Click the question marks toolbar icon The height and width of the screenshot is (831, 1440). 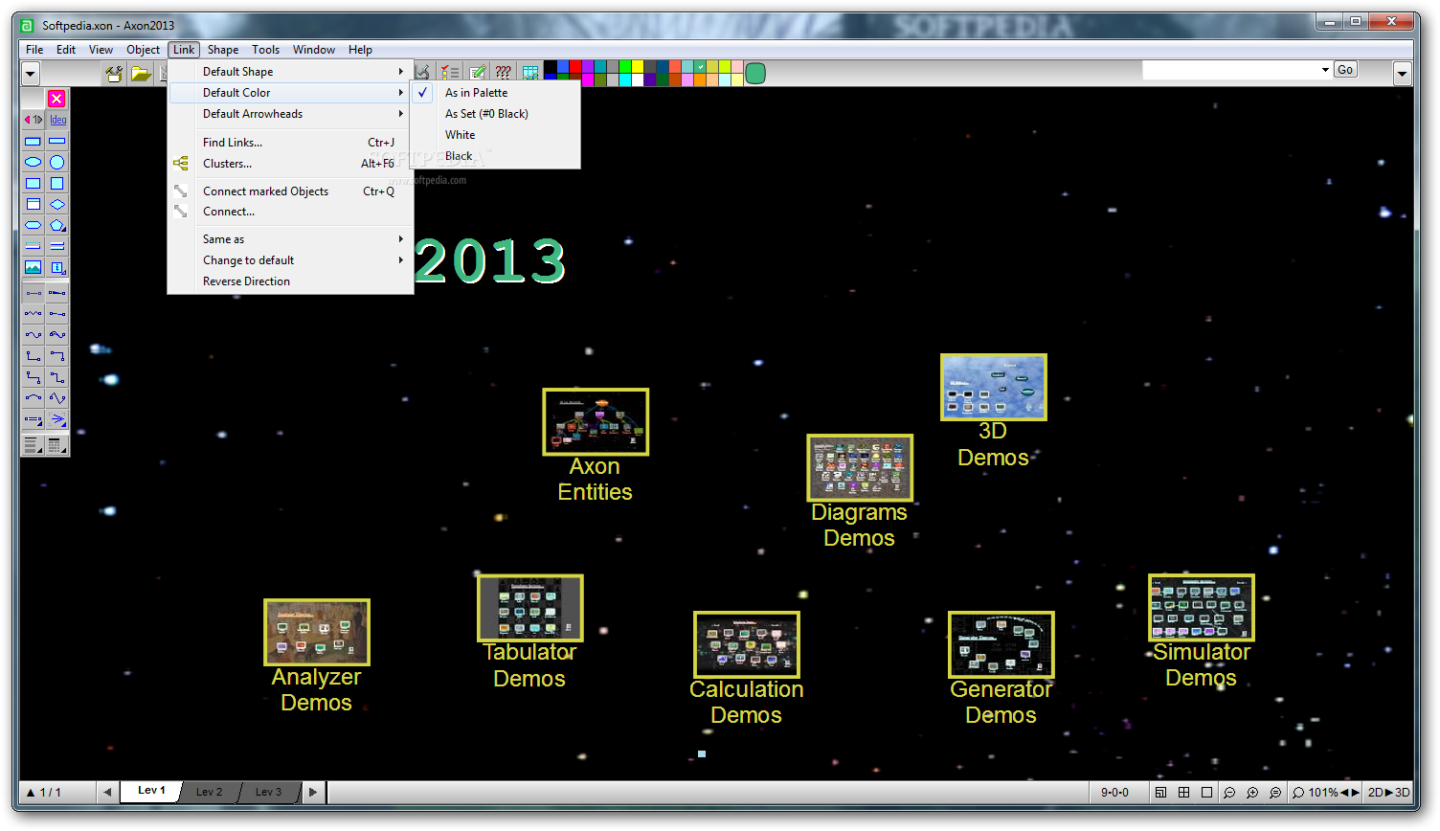503,73
